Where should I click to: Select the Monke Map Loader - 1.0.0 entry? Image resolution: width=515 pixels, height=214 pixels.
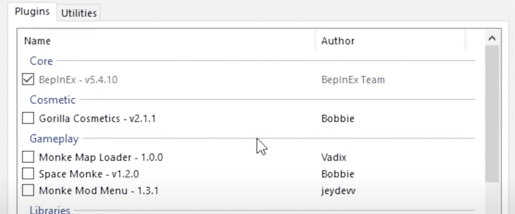click(x=101, y=157)
